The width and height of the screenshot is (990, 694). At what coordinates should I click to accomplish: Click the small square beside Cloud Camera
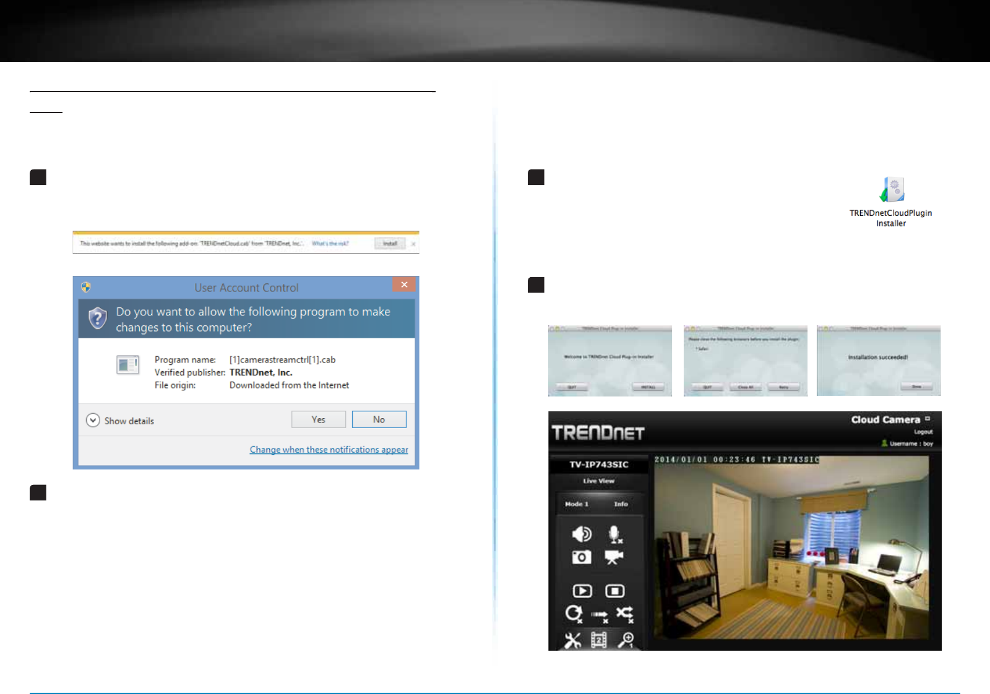tap(928, 419)
